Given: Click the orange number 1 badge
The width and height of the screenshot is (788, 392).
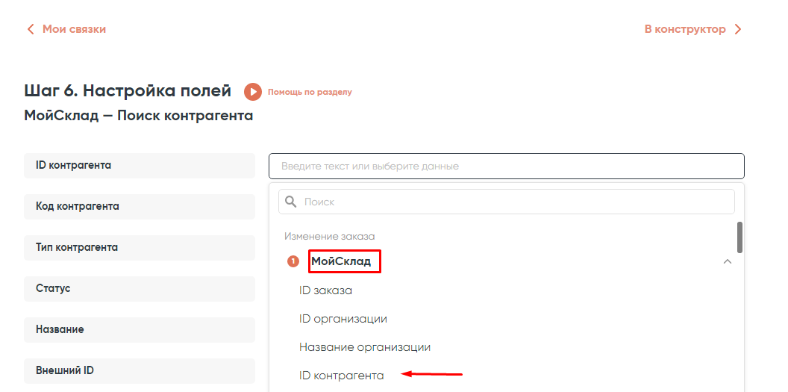Looking at the screenshot, I should (293, 261).
